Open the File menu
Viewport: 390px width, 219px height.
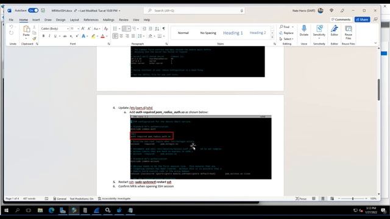point(11,19)
